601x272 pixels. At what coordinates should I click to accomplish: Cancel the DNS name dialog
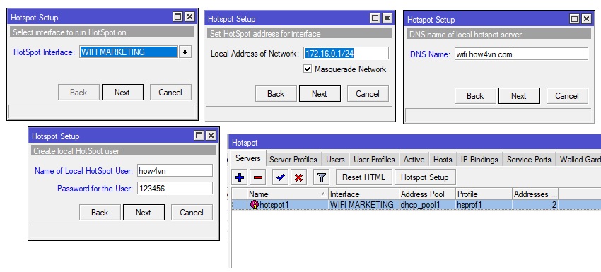tap(567, 96)
